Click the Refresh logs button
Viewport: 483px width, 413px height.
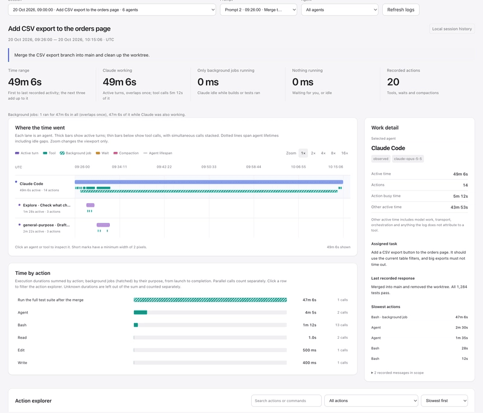coord(401,10)
